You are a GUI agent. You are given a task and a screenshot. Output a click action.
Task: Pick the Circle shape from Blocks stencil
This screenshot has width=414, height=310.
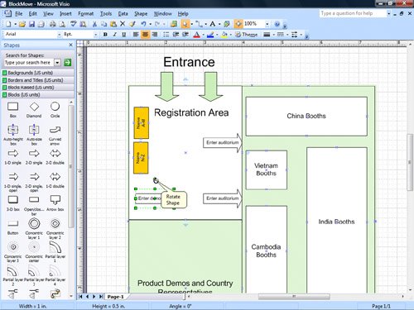pos(55,110)
